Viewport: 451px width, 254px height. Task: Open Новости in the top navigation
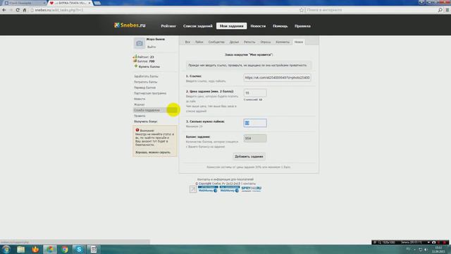coord(258,26)
